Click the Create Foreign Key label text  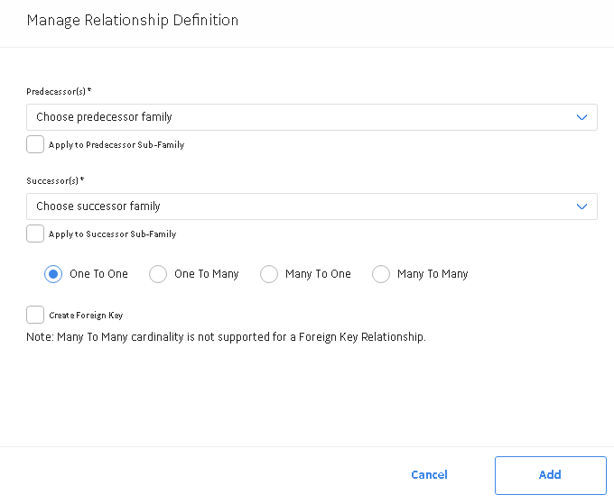click(x=86, y=316)
